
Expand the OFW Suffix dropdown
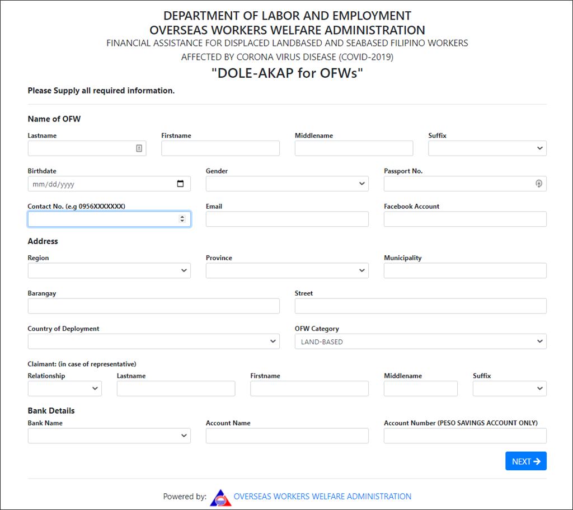pyautogui.click(x=487, y=148)
